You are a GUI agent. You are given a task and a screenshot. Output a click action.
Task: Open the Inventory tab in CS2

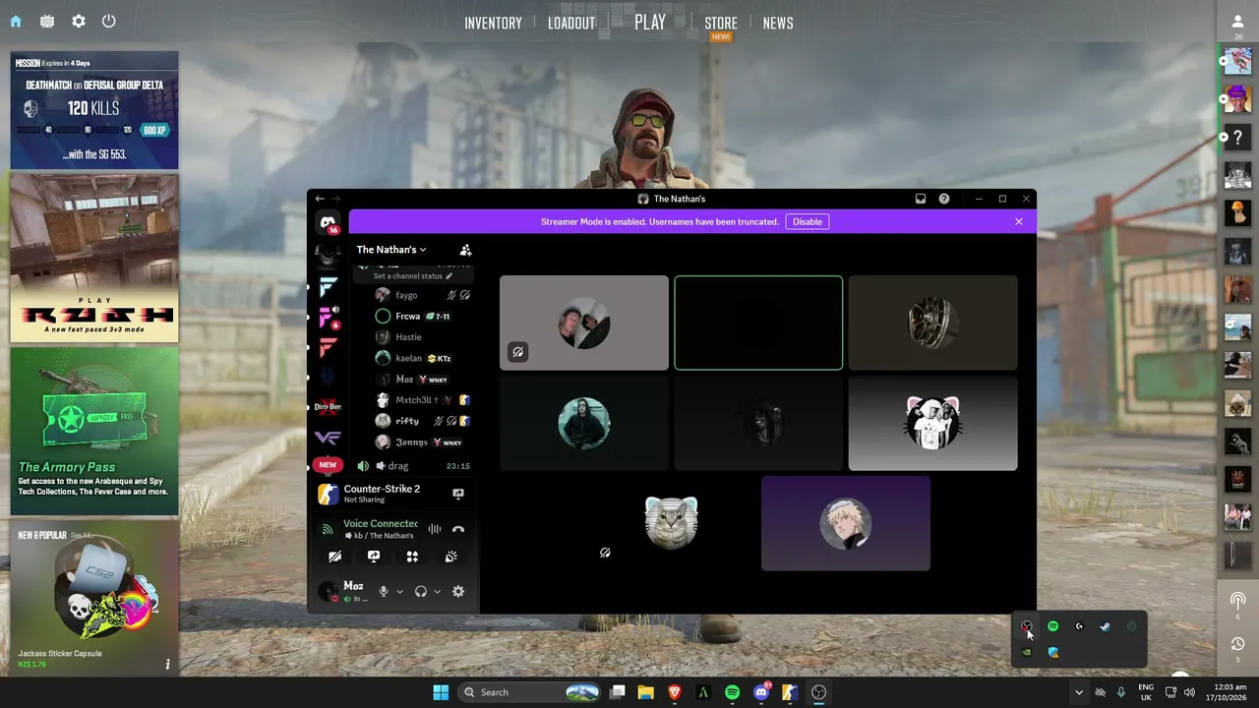(493, 23)
